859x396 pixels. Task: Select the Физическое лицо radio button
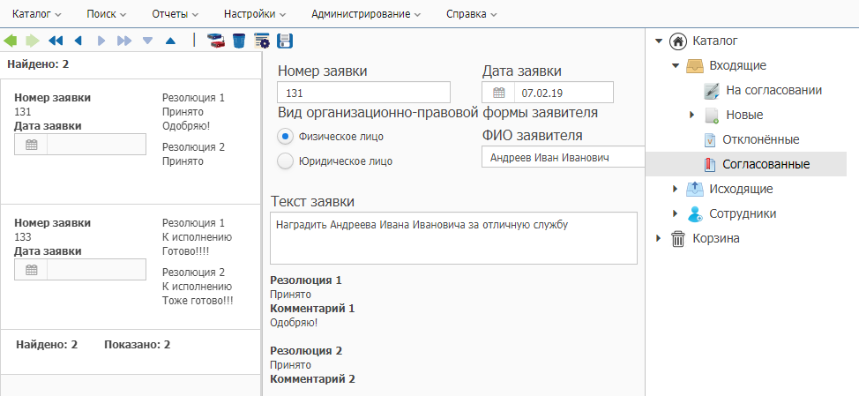[x=285, y=137]
